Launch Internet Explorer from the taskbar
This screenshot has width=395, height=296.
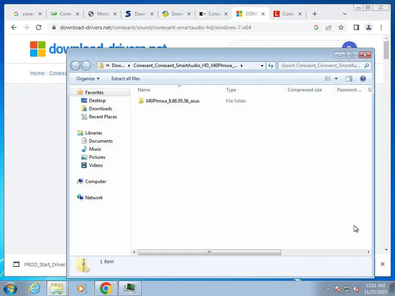click(34, 288)
